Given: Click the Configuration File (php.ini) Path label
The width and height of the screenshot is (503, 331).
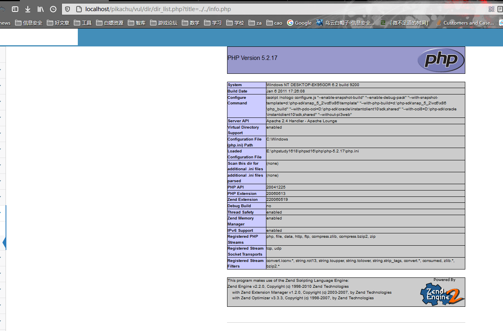Looking at the screenshot, I should tap(245, 142).
